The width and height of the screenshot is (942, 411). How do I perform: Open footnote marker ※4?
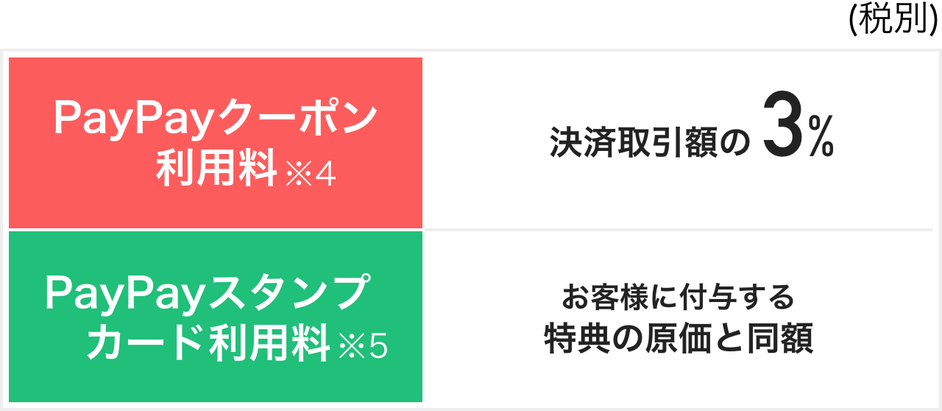(311, 175)
